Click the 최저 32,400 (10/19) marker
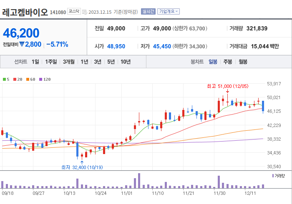This screenshot has height=204, width=292. click(82, 167)
